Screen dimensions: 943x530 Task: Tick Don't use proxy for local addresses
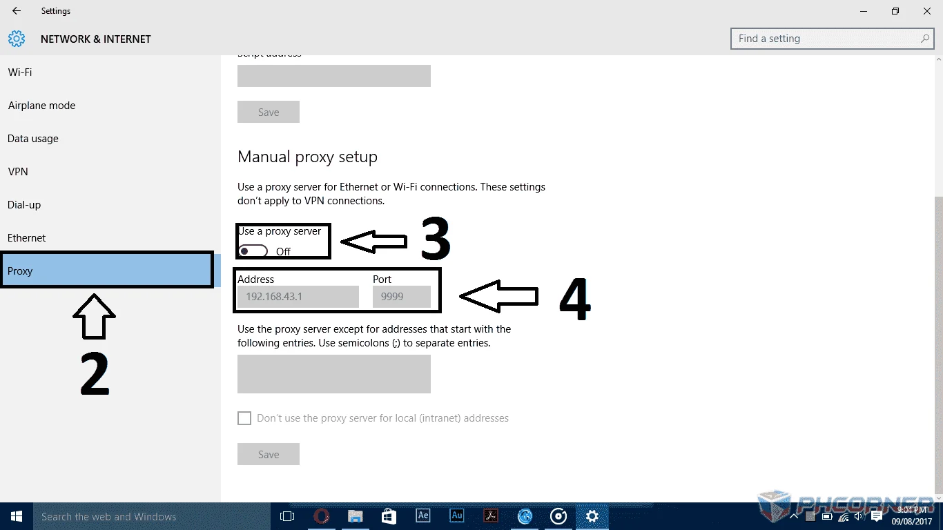click(244, 418)
